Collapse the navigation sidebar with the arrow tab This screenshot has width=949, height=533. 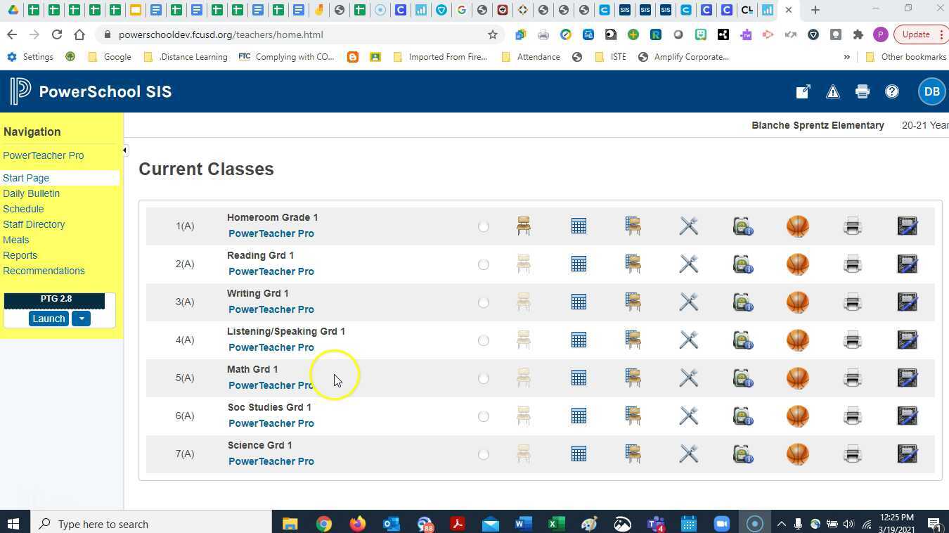pyautogui.click(x=124, y=150)
